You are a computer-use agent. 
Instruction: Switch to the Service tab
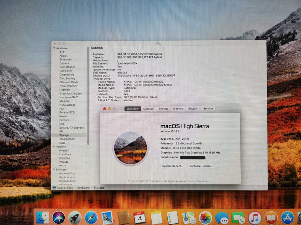click(x=208, y=108)
